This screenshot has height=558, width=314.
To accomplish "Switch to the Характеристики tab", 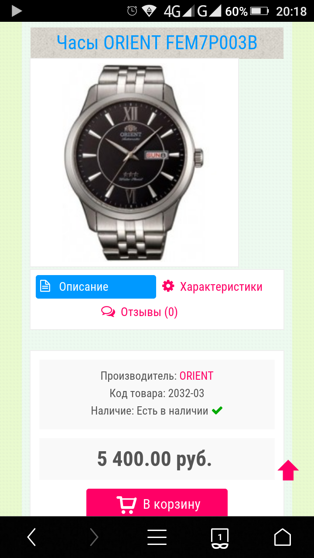I will pos(212,287).
